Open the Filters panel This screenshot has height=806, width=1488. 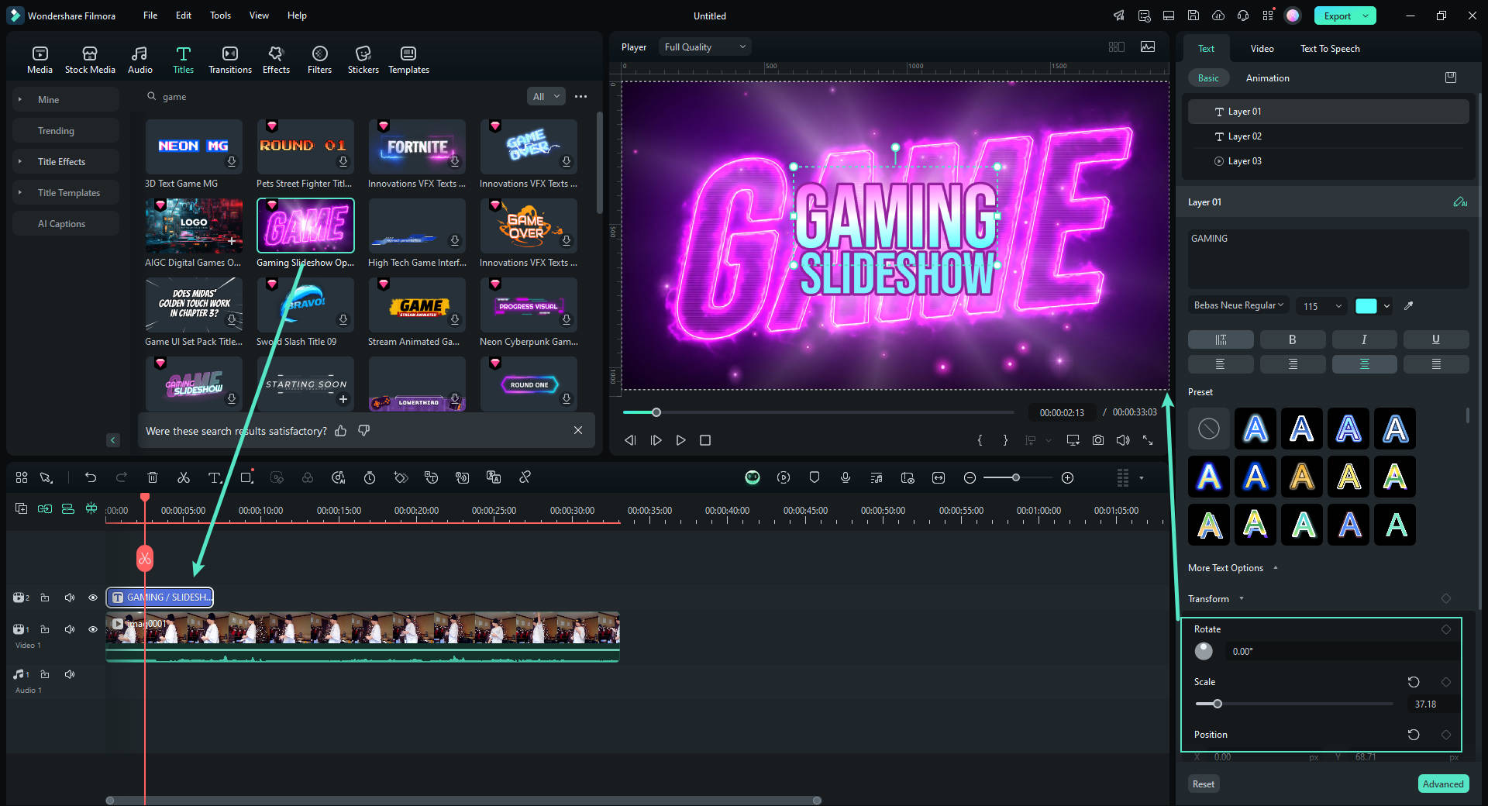pos(319,60)
